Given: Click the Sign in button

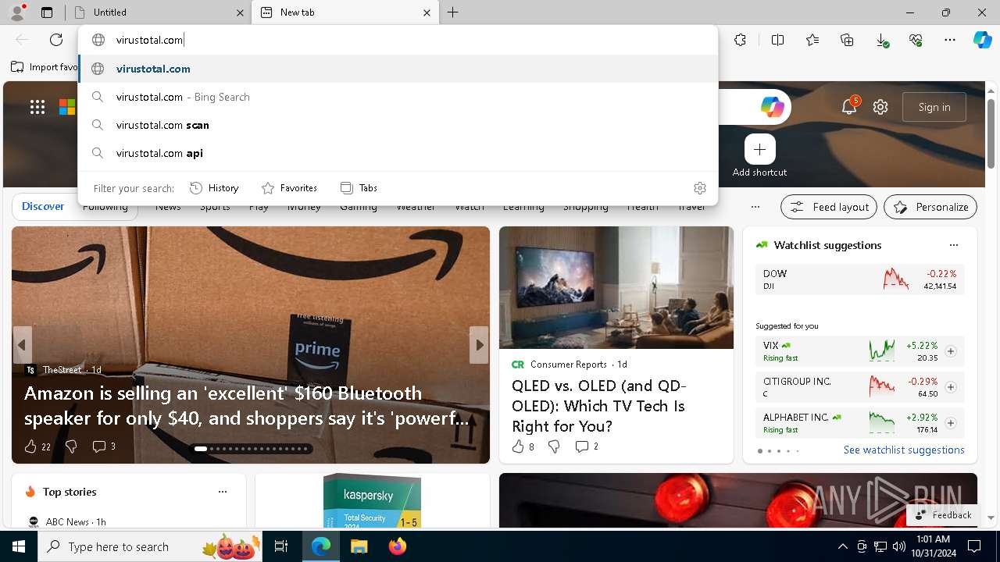Looking at the screenshot, I should pos(934,107).
